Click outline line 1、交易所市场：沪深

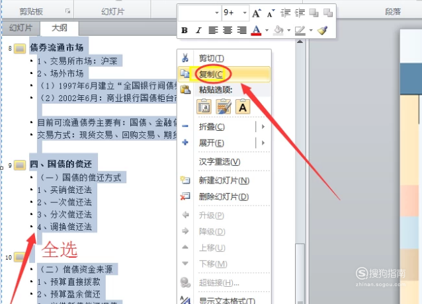(x=77, y=61)
